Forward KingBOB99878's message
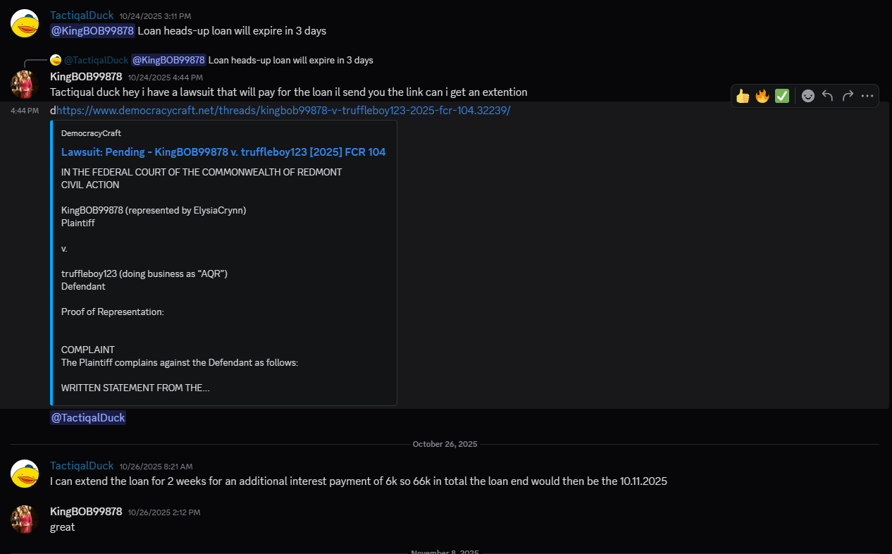The width and height of the screenshot is (892, 554). click(847, 95)
